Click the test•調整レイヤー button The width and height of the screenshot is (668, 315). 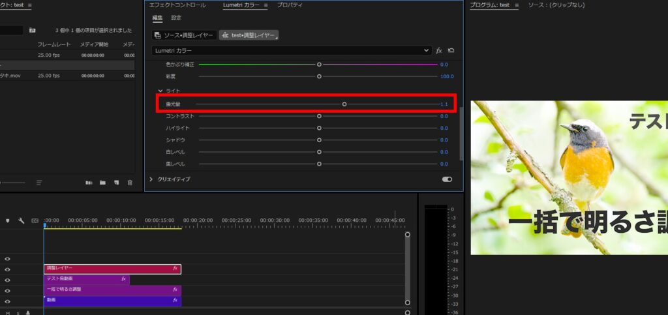pyautogui.click(x=249, y=35)
